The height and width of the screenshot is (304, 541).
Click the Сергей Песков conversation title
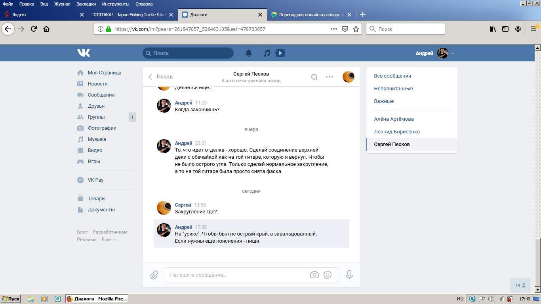251,74
